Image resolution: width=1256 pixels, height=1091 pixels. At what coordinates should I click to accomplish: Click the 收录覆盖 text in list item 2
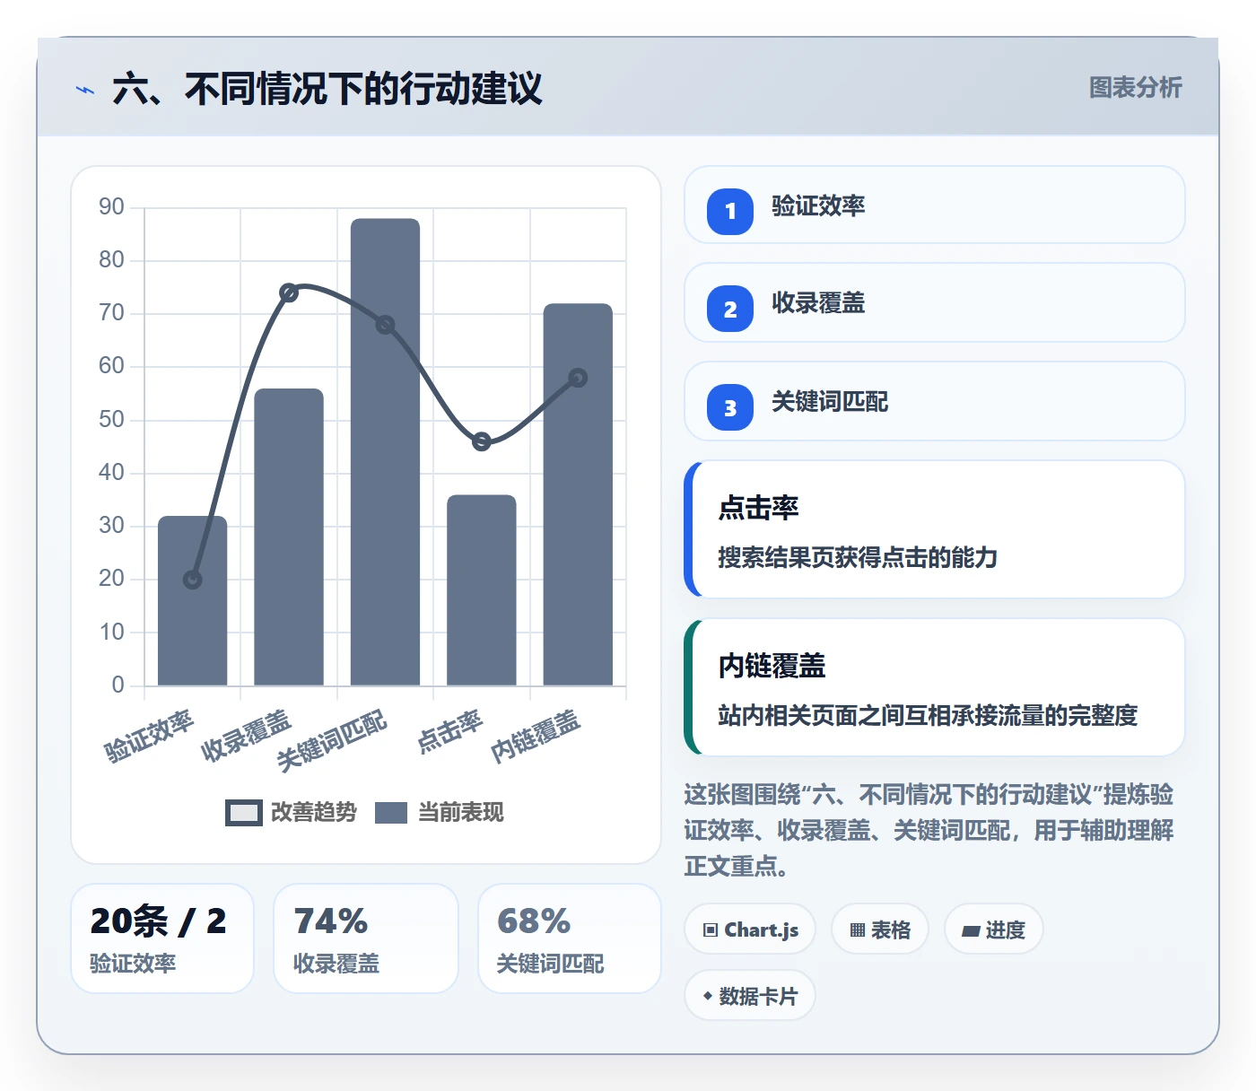point(818,303)
